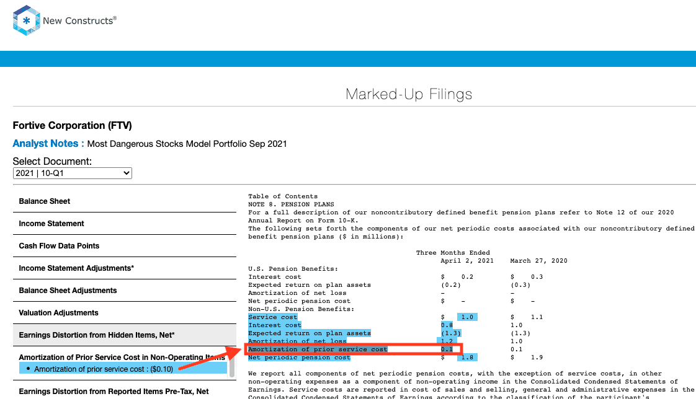
Task: Click 'Non-U.S. Pension Benefits:' label
Action: click(301, 309)
